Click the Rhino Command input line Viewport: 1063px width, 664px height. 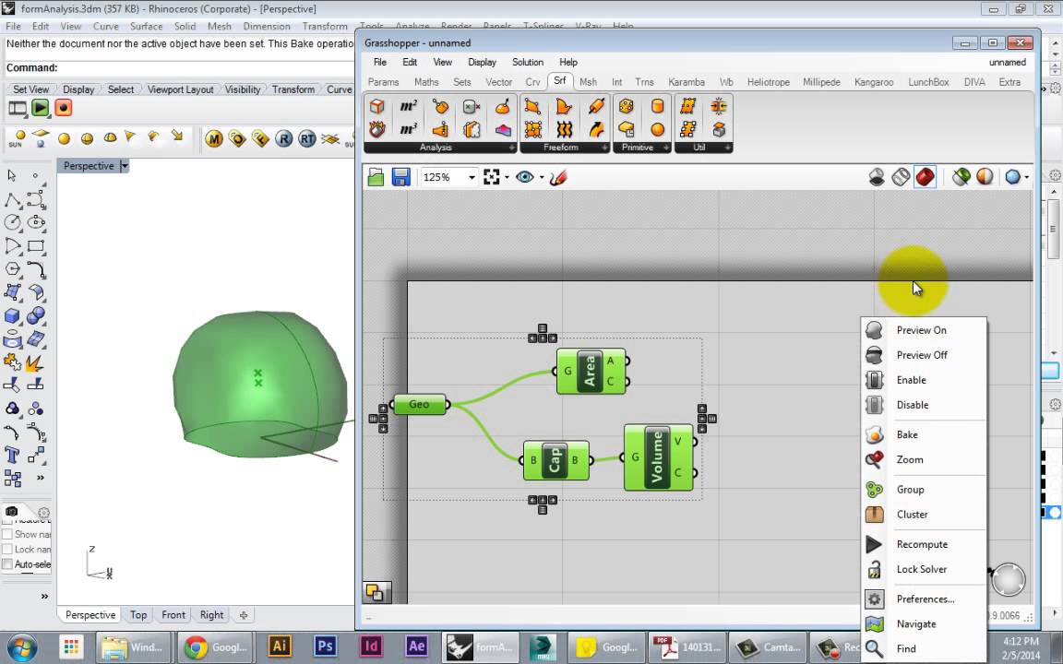point(179,67)
